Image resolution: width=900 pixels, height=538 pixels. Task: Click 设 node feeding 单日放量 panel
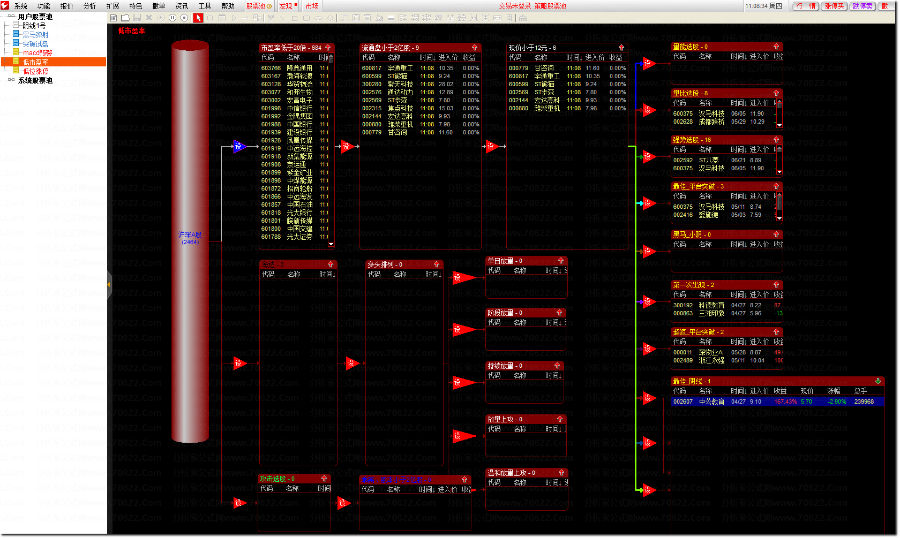click(462, 278)
